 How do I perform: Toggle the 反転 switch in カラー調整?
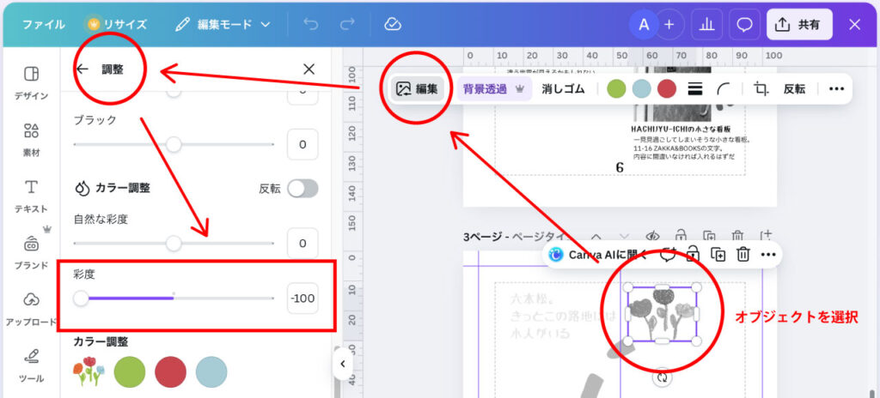pos(302,188)
